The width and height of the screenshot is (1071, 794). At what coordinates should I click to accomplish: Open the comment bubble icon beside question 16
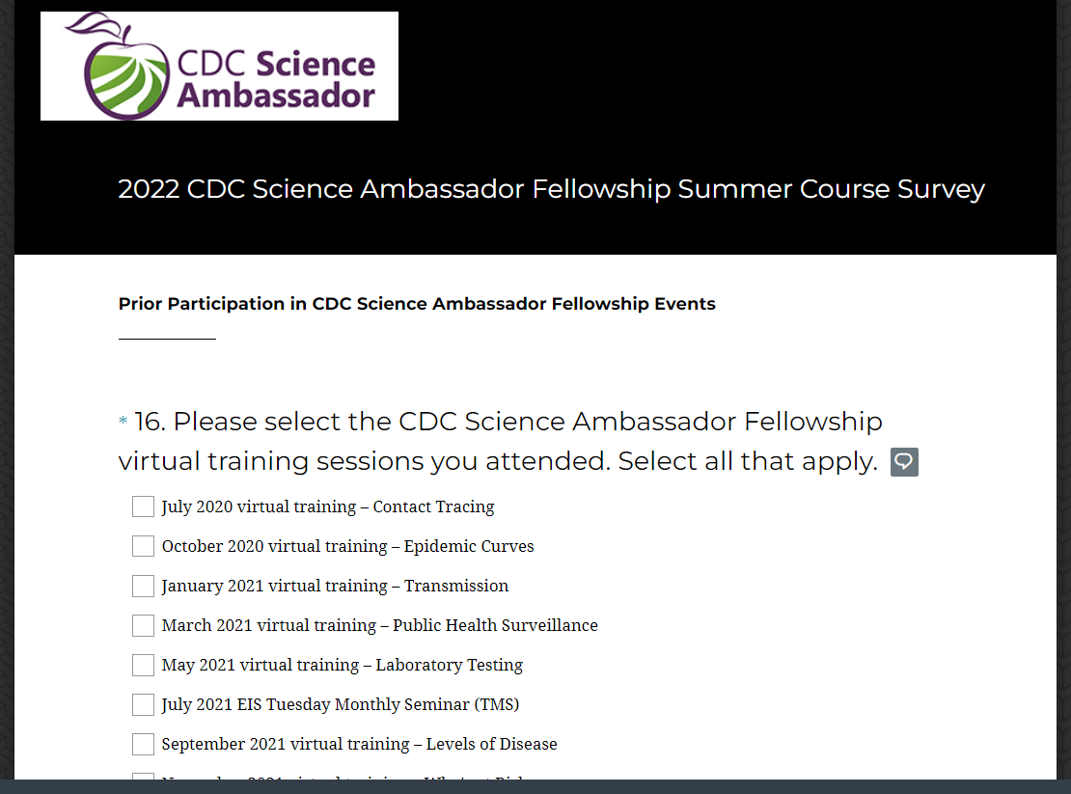[904, 462]
